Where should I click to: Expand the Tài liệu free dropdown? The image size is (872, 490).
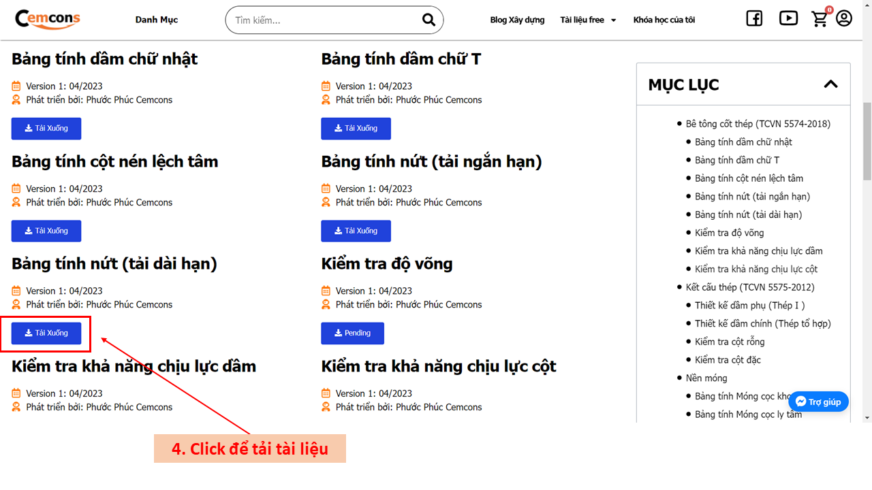(x=588, y=20)
